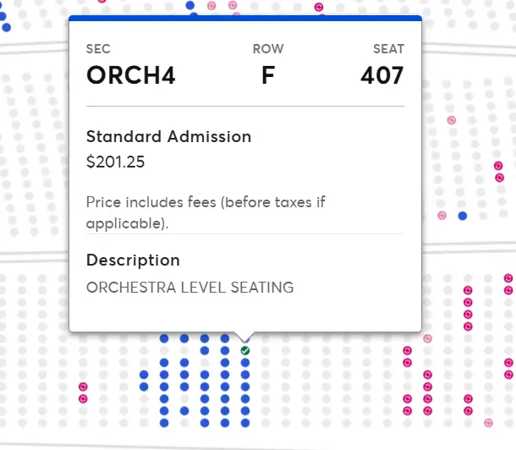Select blue seat at top above the popup's blue bar
This screenshot has height=450, width=516.
pos(189,5)
